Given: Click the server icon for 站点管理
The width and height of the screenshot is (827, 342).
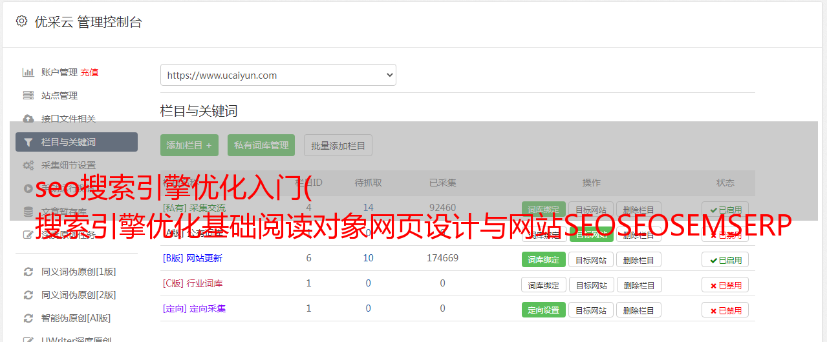Looking at the screenshot, I should pos(28,96).
